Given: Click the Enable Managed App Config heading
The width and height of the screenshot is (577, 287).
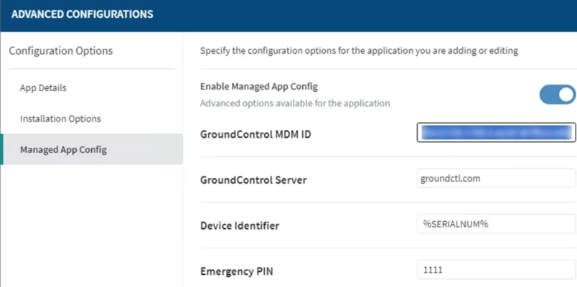Looking at the screenshot, I should click(x=258, y=87).
